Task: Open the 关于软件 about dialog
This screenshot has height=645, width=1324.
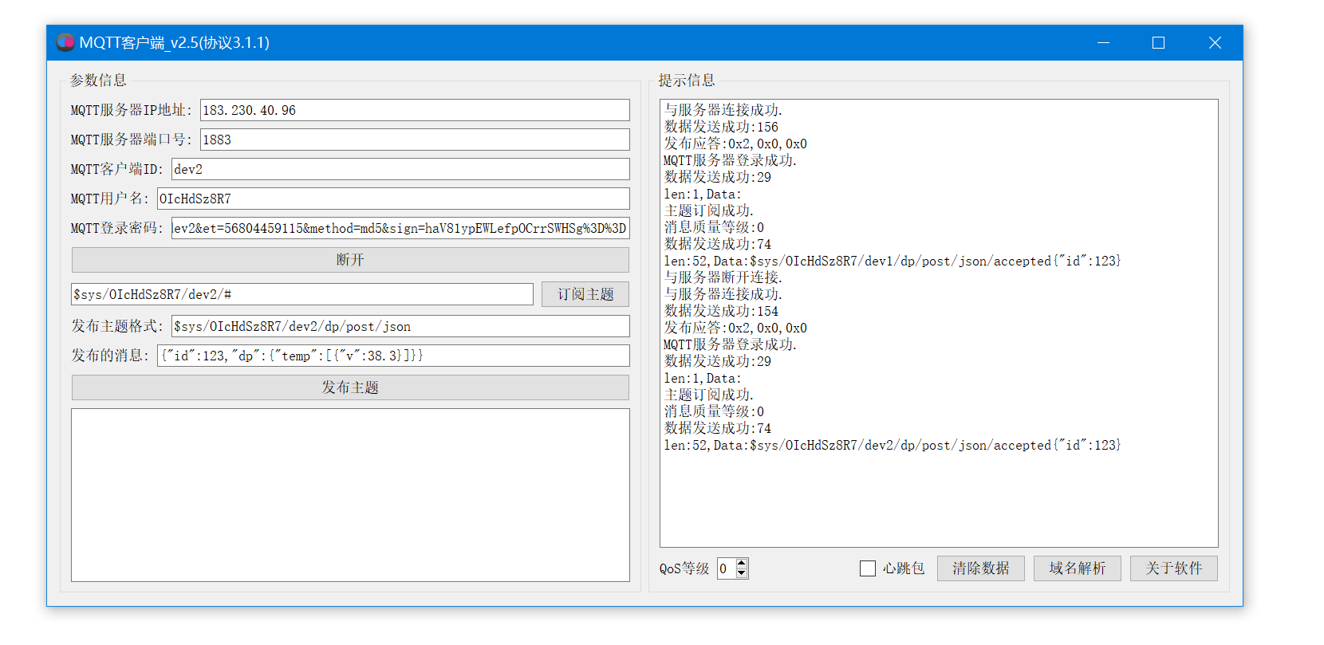Action: [1173, 568]
